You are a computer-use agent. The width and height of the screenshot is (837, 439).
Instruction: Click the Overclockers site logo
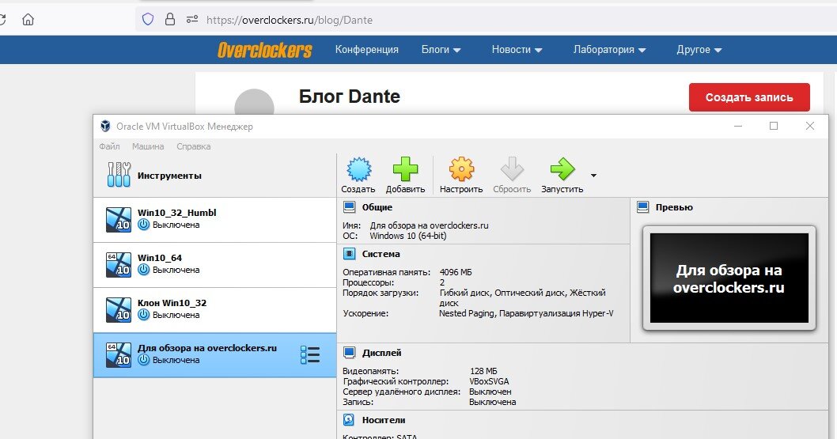point(264,50)
